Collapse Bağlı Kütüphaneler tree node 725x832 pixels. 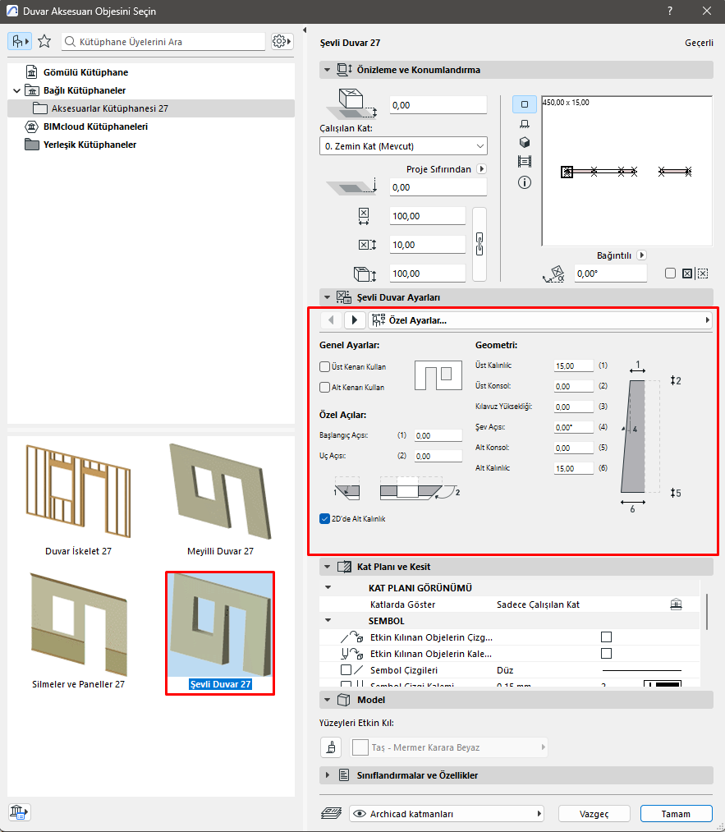[16, 90]
